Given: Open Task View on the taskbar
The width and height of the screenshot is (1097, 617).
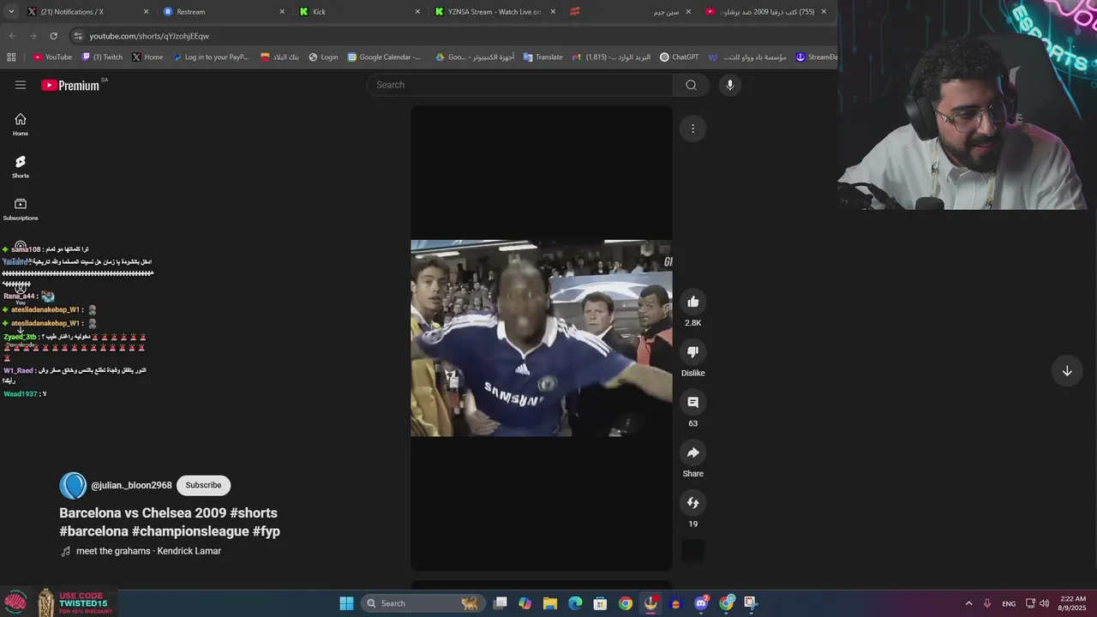Looking at the screenshot, I should click(x=501, y=603).
